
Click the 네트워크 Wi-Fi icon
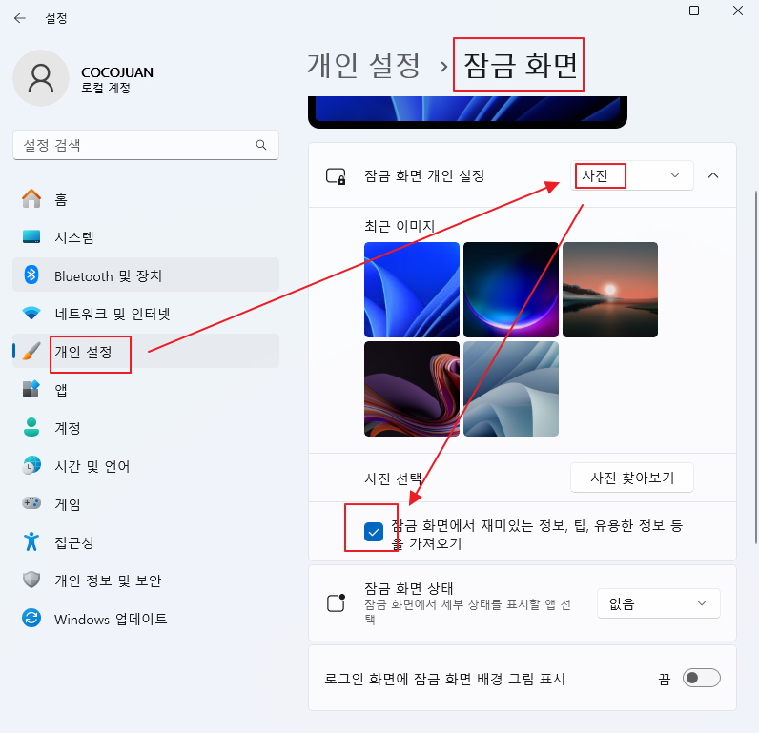[x=31, y=313]
